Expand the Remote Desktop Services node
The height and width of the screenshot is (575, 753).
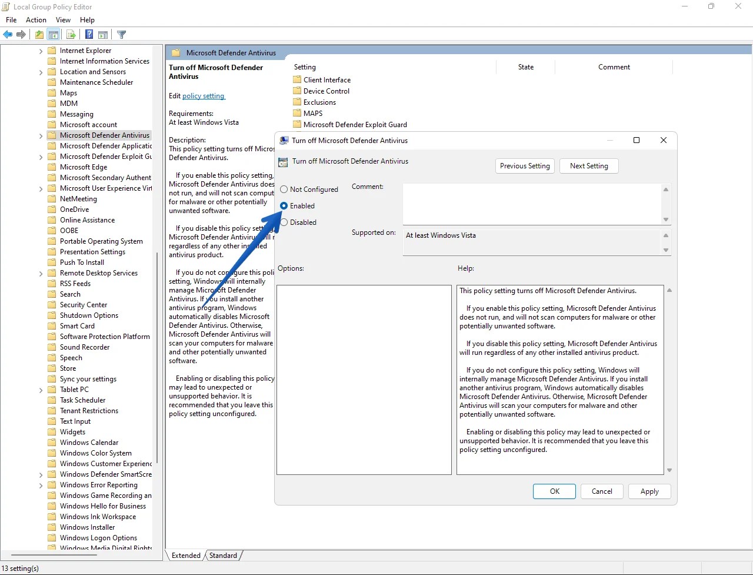click(x=40, y=272)
